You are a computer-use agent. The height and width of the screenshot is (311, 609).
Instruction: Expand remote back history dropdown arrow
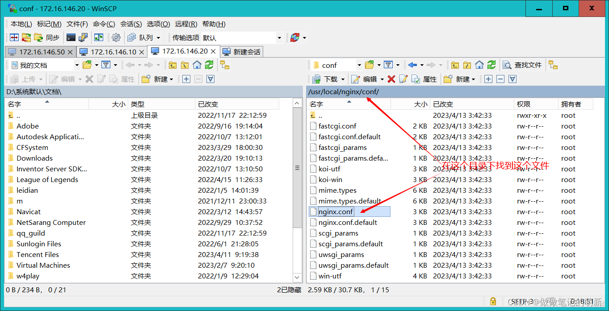(421, 65)
